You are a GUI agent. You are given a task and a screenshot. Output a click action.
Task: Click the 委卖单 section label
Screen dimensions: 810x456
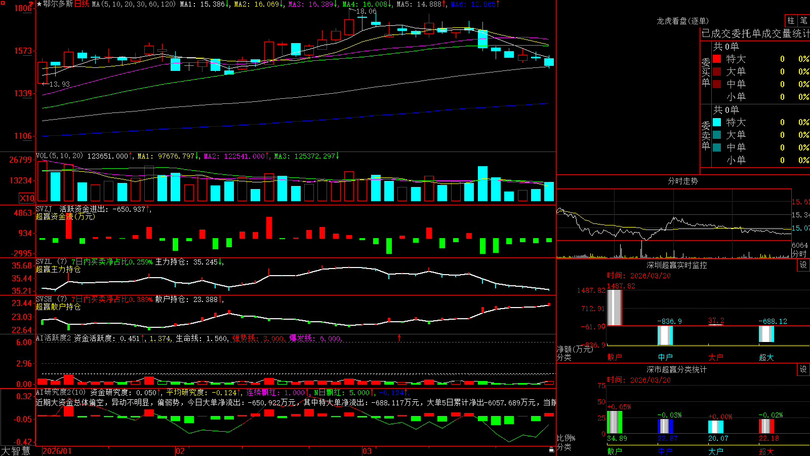[706, 135]
